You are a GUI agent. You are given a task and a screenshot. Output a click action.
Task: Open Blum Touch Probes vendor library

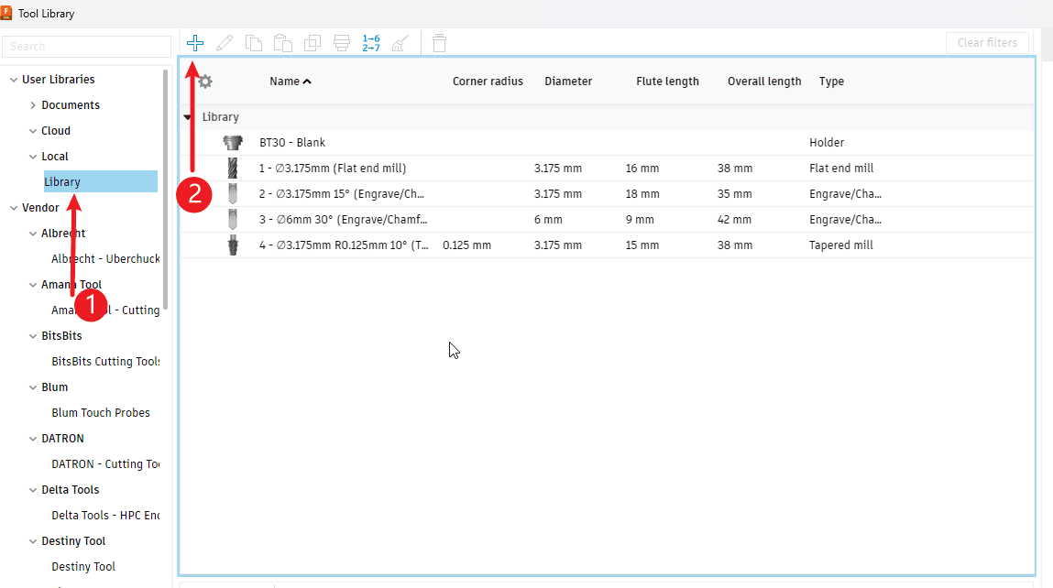tap(101, 413)
